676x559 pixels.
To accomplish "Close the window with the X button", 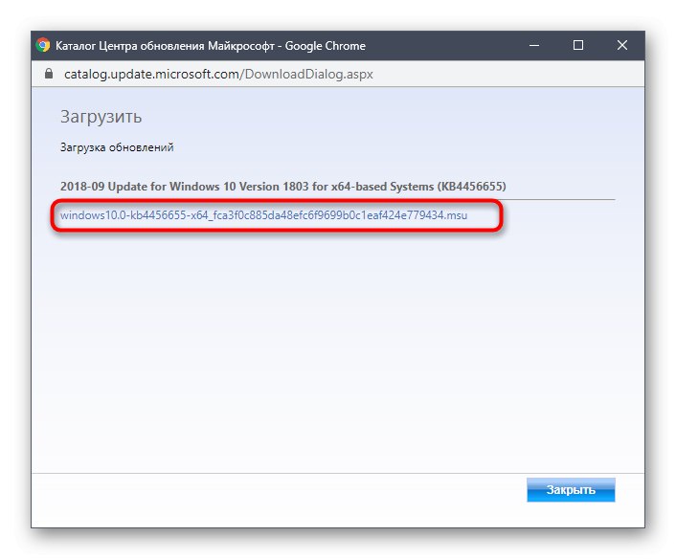I will click(622, 45).
